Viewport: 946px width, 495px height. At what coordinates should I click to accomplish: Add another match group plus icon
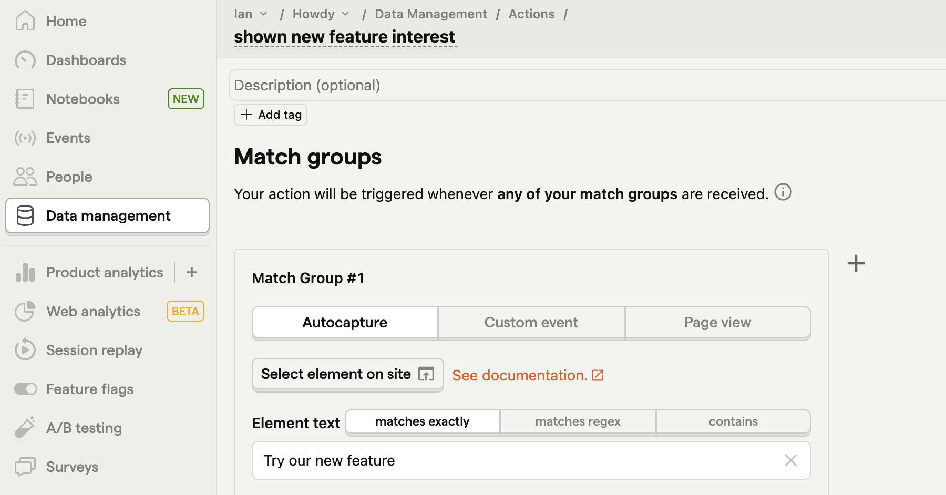tap(856, 263)
